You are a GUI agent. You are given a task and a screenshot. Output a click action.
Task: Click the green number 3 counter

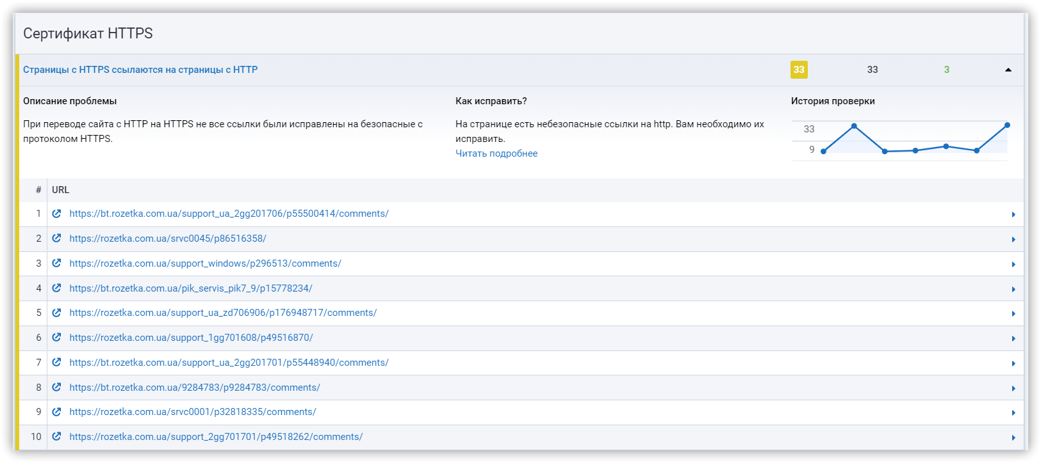click(x=946, y=70)
